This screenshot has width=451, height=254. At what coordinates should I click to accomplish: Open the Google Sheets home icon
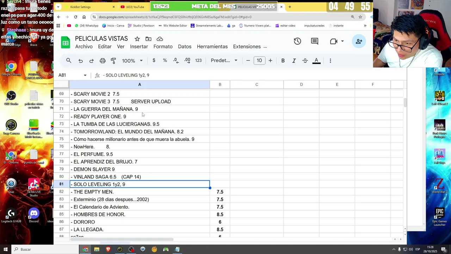(x=66, y=43)
